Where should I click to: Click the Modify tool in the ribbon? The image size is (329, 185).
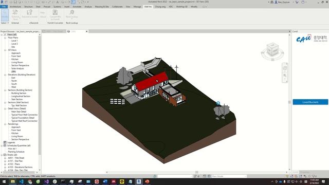[5, 14]
